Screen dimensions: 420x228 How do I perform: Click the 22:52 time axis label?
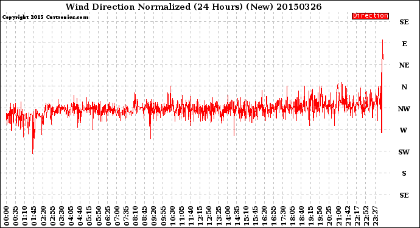pos(366,216)
